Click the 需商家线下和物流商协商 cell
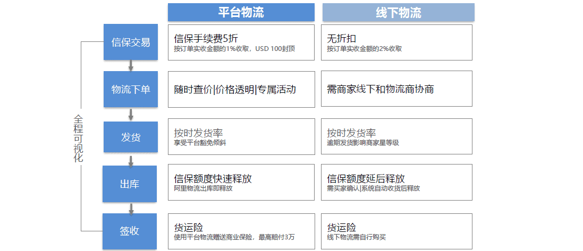This screenshot has height=251, width=583. [x=396, y=89]
